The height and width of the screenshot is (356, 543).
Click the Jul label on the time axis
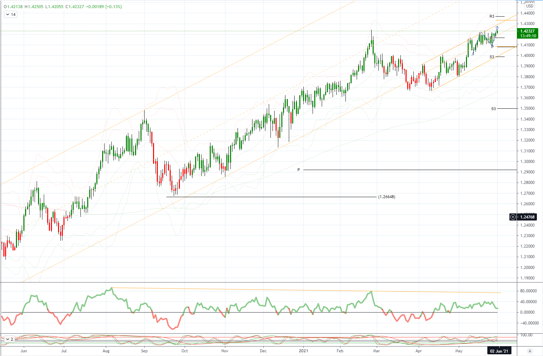click(x=64, y=351)
